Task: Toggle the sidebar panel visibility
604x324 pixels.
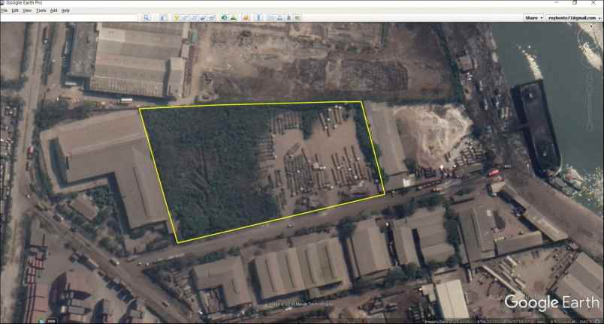Action: (163, 17)
